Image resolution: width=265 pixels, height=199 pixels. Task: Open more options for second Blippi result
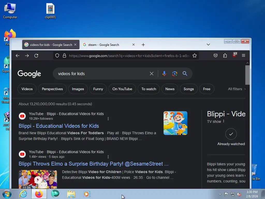tap(108, 157)
